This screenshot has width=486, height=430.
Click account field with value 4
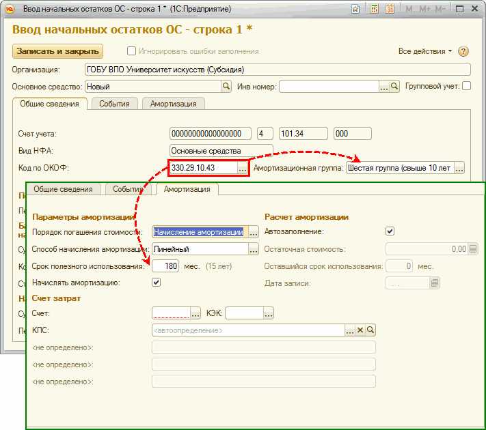265,133
